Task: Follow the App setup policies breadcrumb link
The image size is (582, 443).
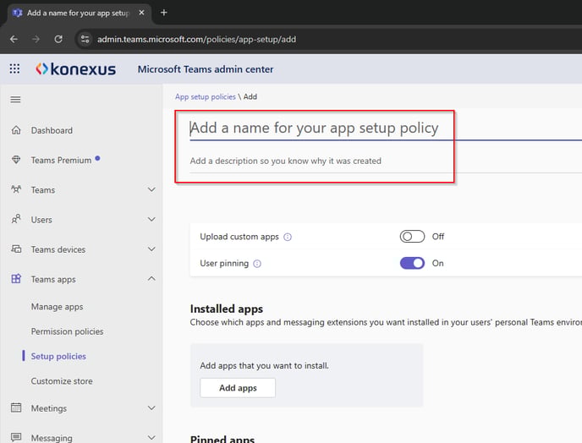Action: (206, 97)
